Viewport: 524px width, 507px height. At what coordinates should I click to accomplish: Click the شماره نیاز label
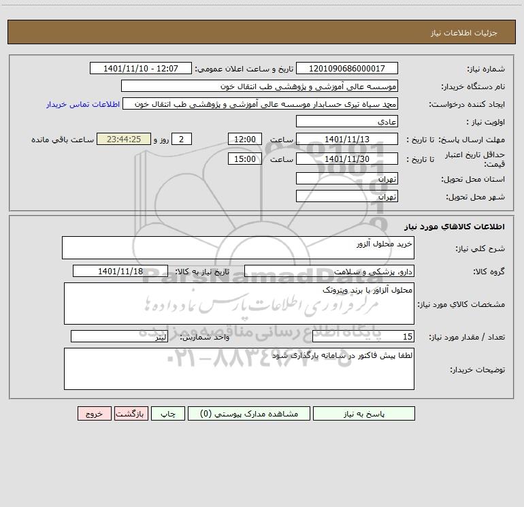click(x=486, y=69)
